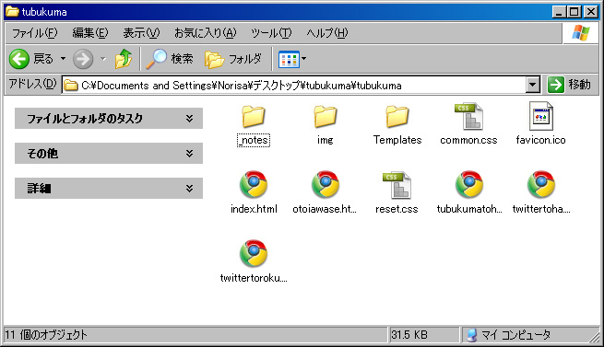Select the _notes folder icon
This screenshot has width=604, height=347.
coord(254,117)
